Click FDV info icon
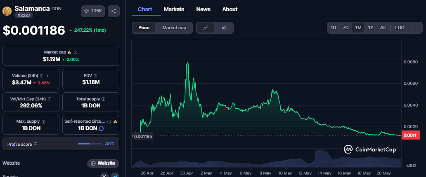The width and height of the screenshot is (426, 177). point(95,76)
